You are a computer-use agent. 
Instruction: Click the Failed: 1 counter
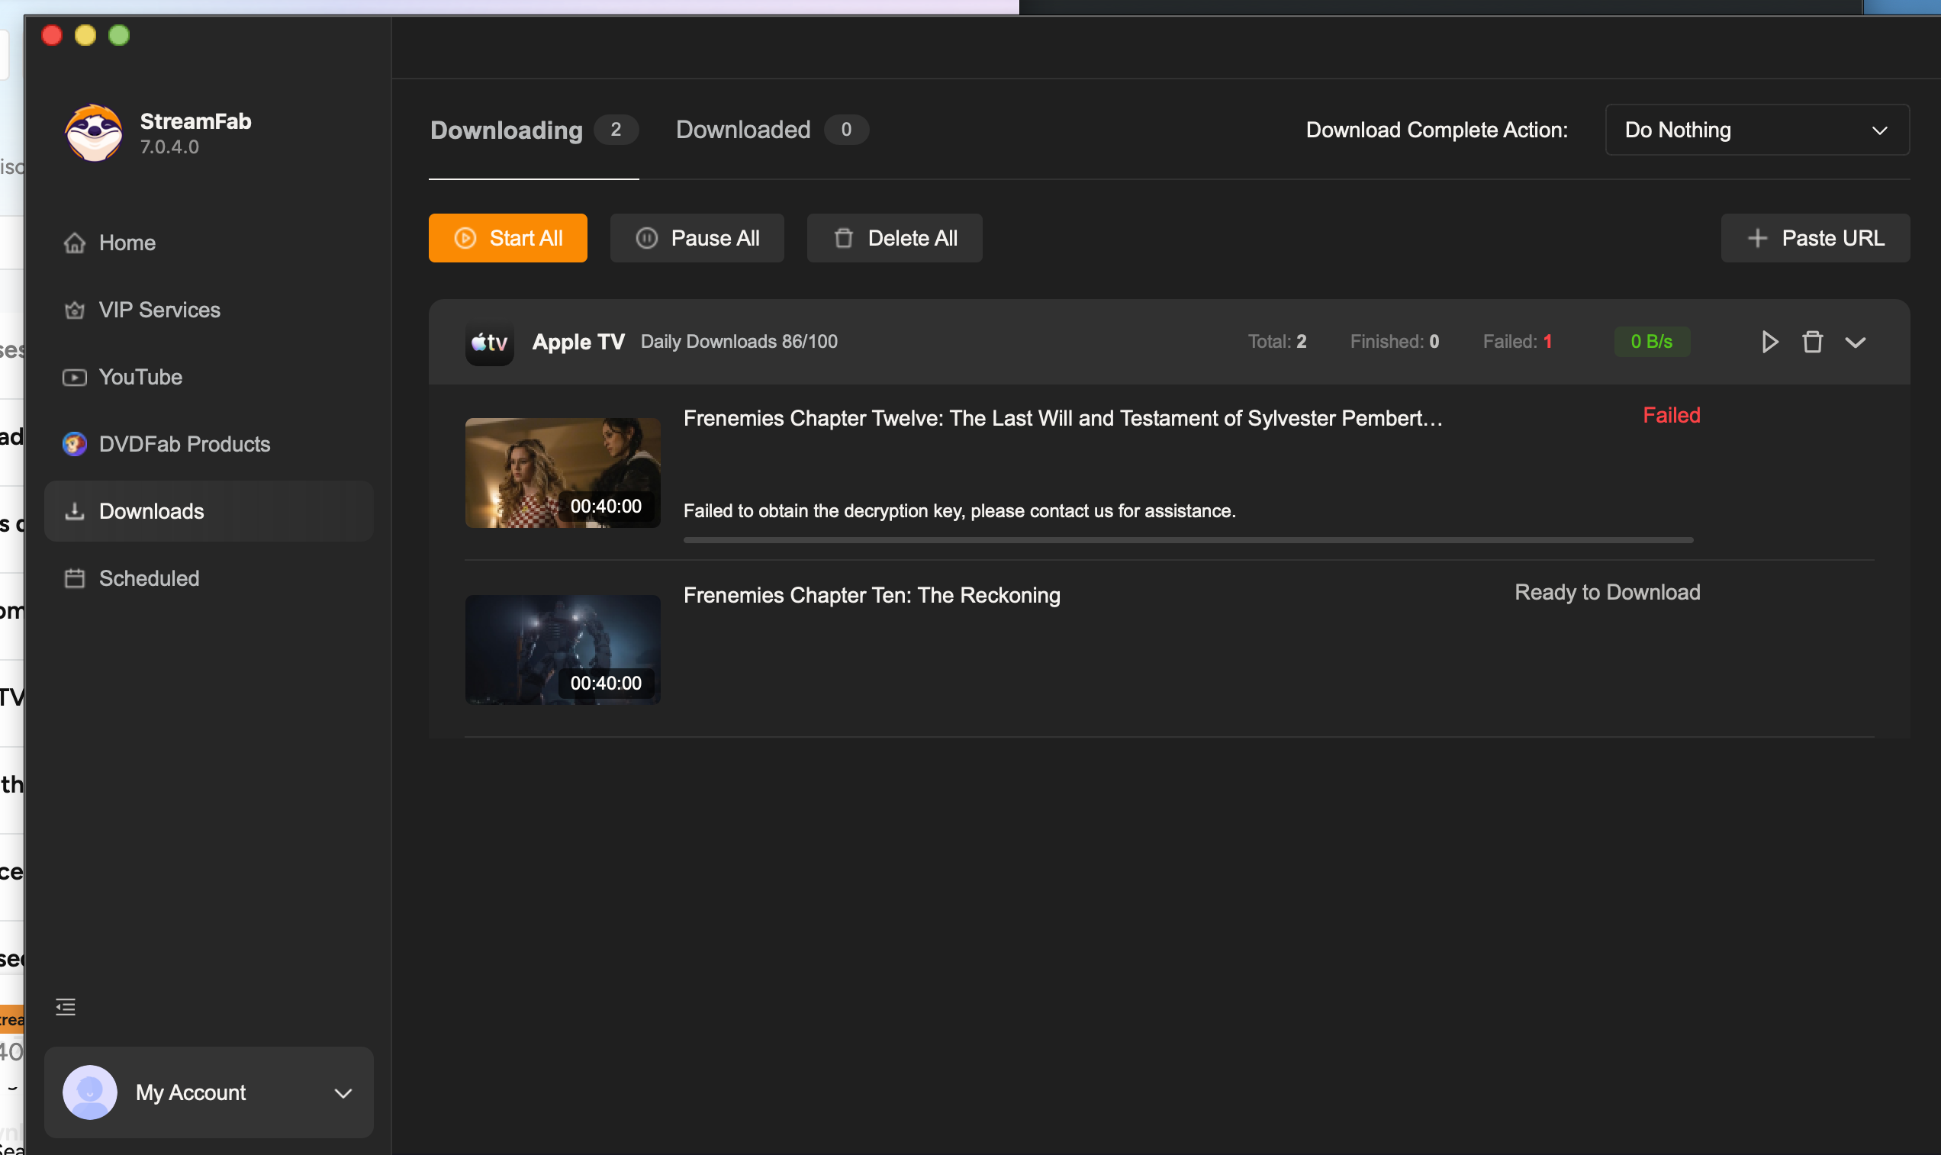(1517, 342)
